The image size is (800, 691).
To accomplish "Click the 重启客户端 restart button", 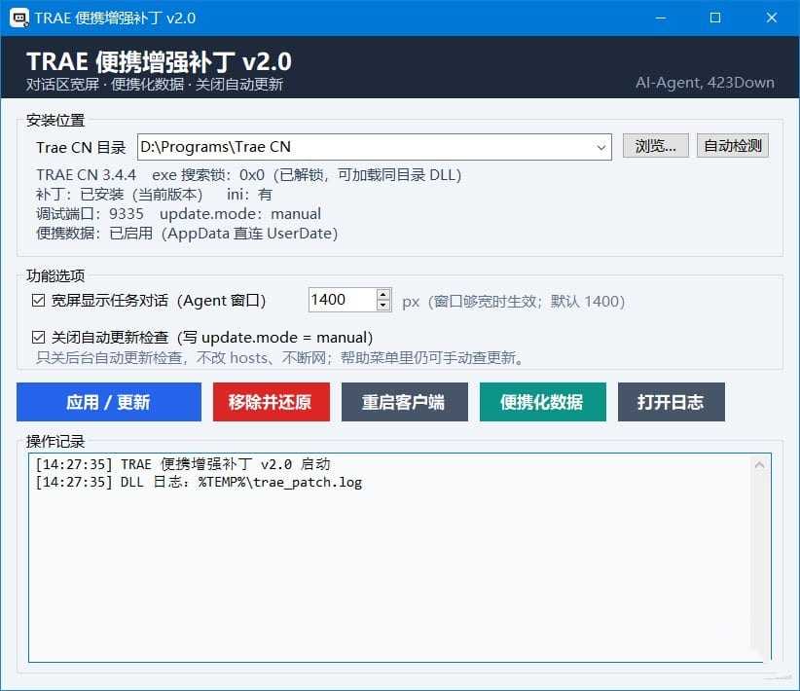I will pos(404,402).
